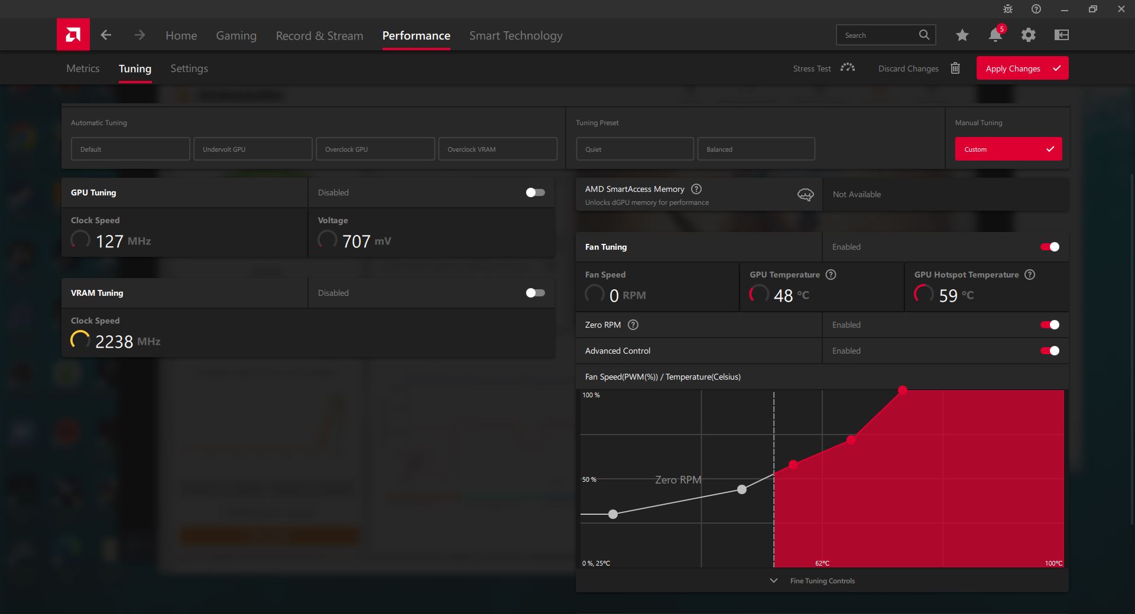Open the Record & Stream tab
Image resolution: width=1135 pixels, height=614 pixels.
(x=320, y=35)
